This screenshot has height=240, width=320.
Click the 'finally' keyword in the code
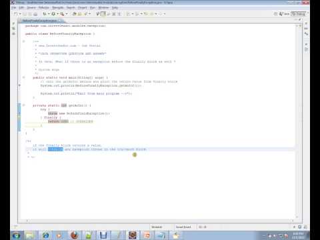51,117
